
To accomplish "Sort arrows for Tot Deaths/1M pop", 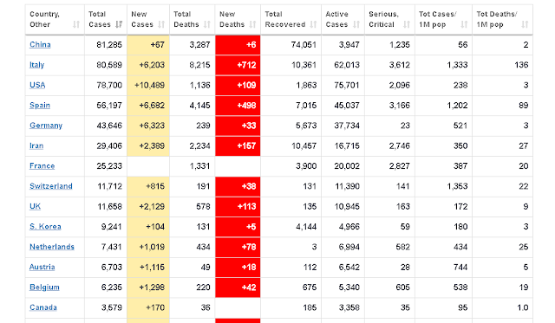I will click(x=525, y=24).
